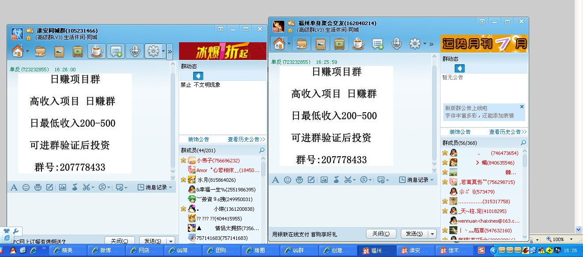
Task: Click the send image icon in 福州单身聚会交友
Action: (324, 180)
